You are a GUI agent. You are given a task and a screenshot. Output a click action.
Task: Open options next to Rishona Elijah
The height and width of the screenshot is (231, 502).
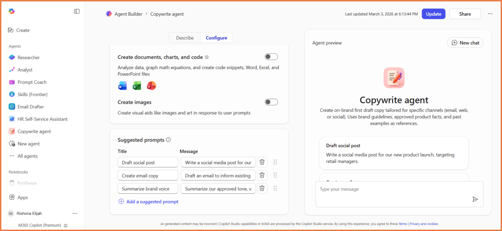(x=75, y=213)
